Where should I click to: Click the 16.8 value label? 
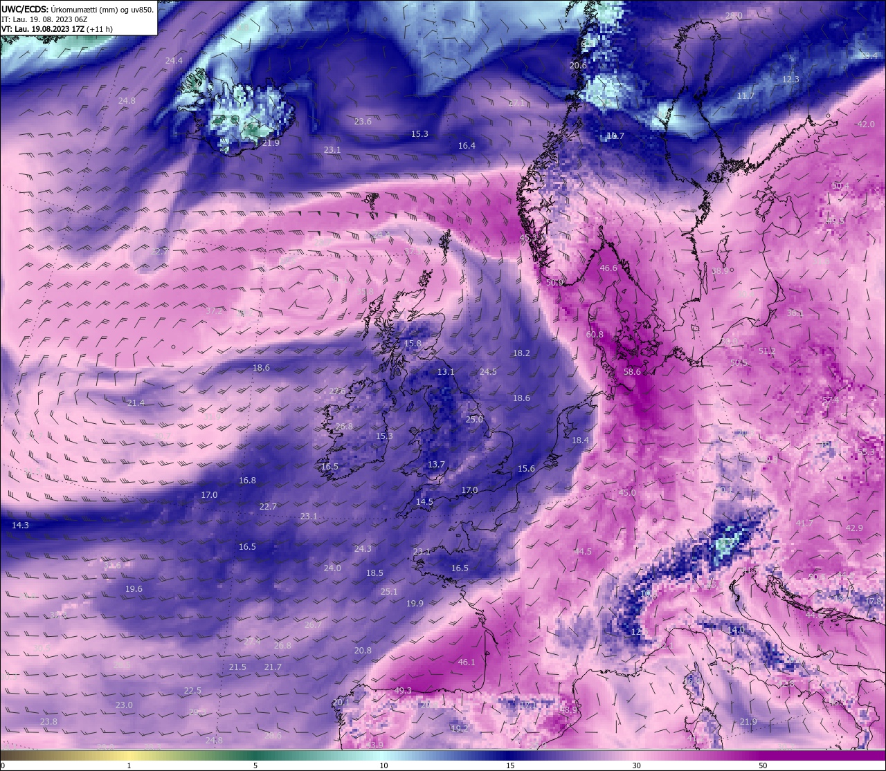click(x=247, y=481)
